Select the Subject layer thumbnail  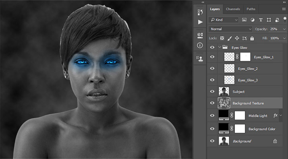coord(224,91)
